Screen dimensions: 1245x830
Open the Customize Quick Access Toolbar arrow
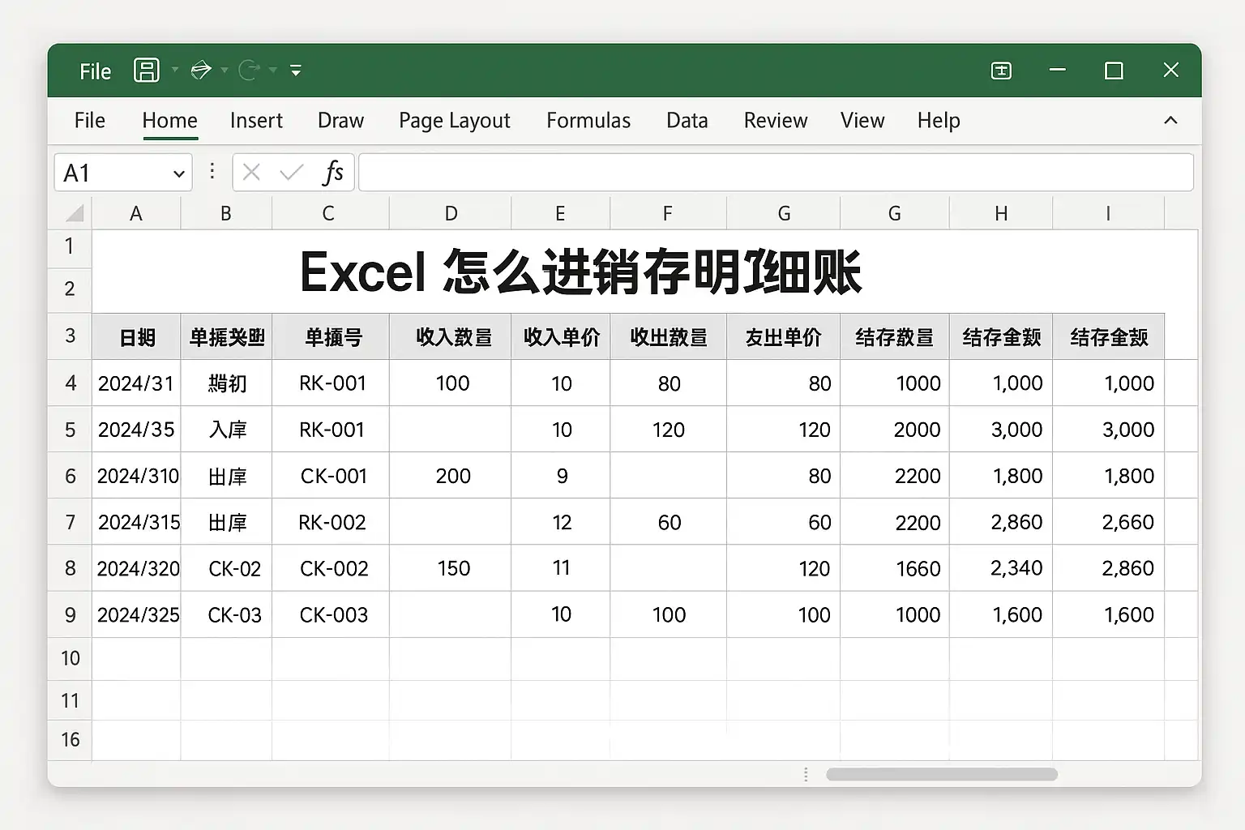[x=296, y=71]
